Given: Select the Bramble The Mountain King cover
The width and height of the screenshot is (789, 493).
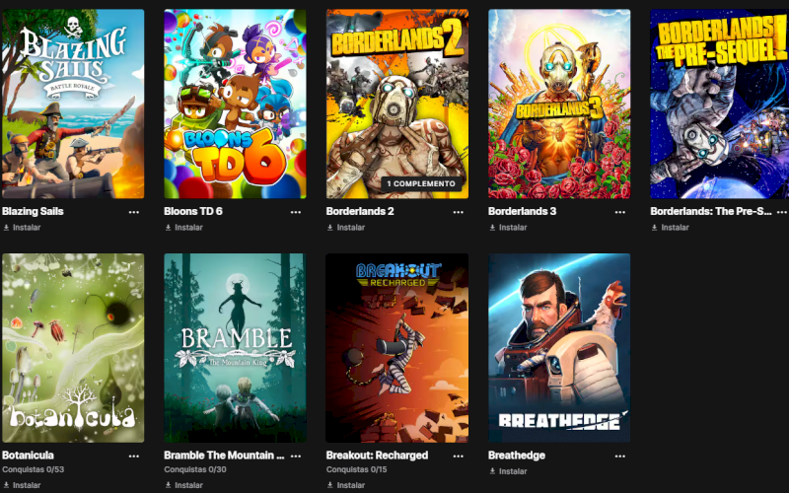Looking at the screenshot, I should pos(235,348).
